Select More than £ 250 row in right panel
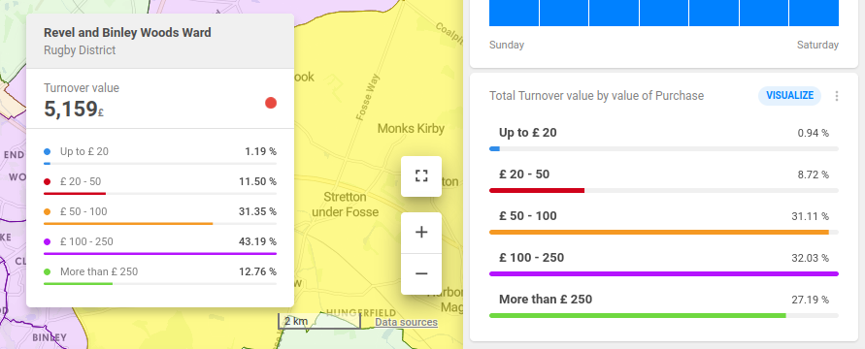The height and width of the screenshot is (349, 865). point(664,306)
